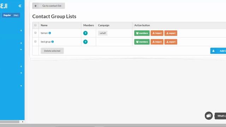Collapse the sidebar with the double-chevron icon
Screen dimensions: 226x127
tap(20, 6)
